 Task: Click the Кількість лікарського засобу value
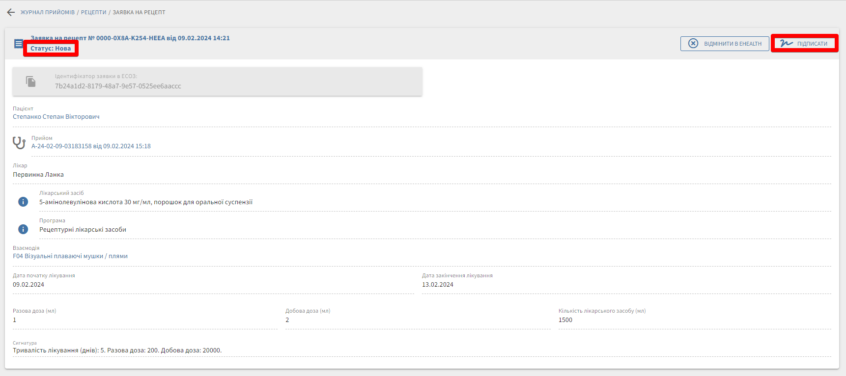pos(565,320)
